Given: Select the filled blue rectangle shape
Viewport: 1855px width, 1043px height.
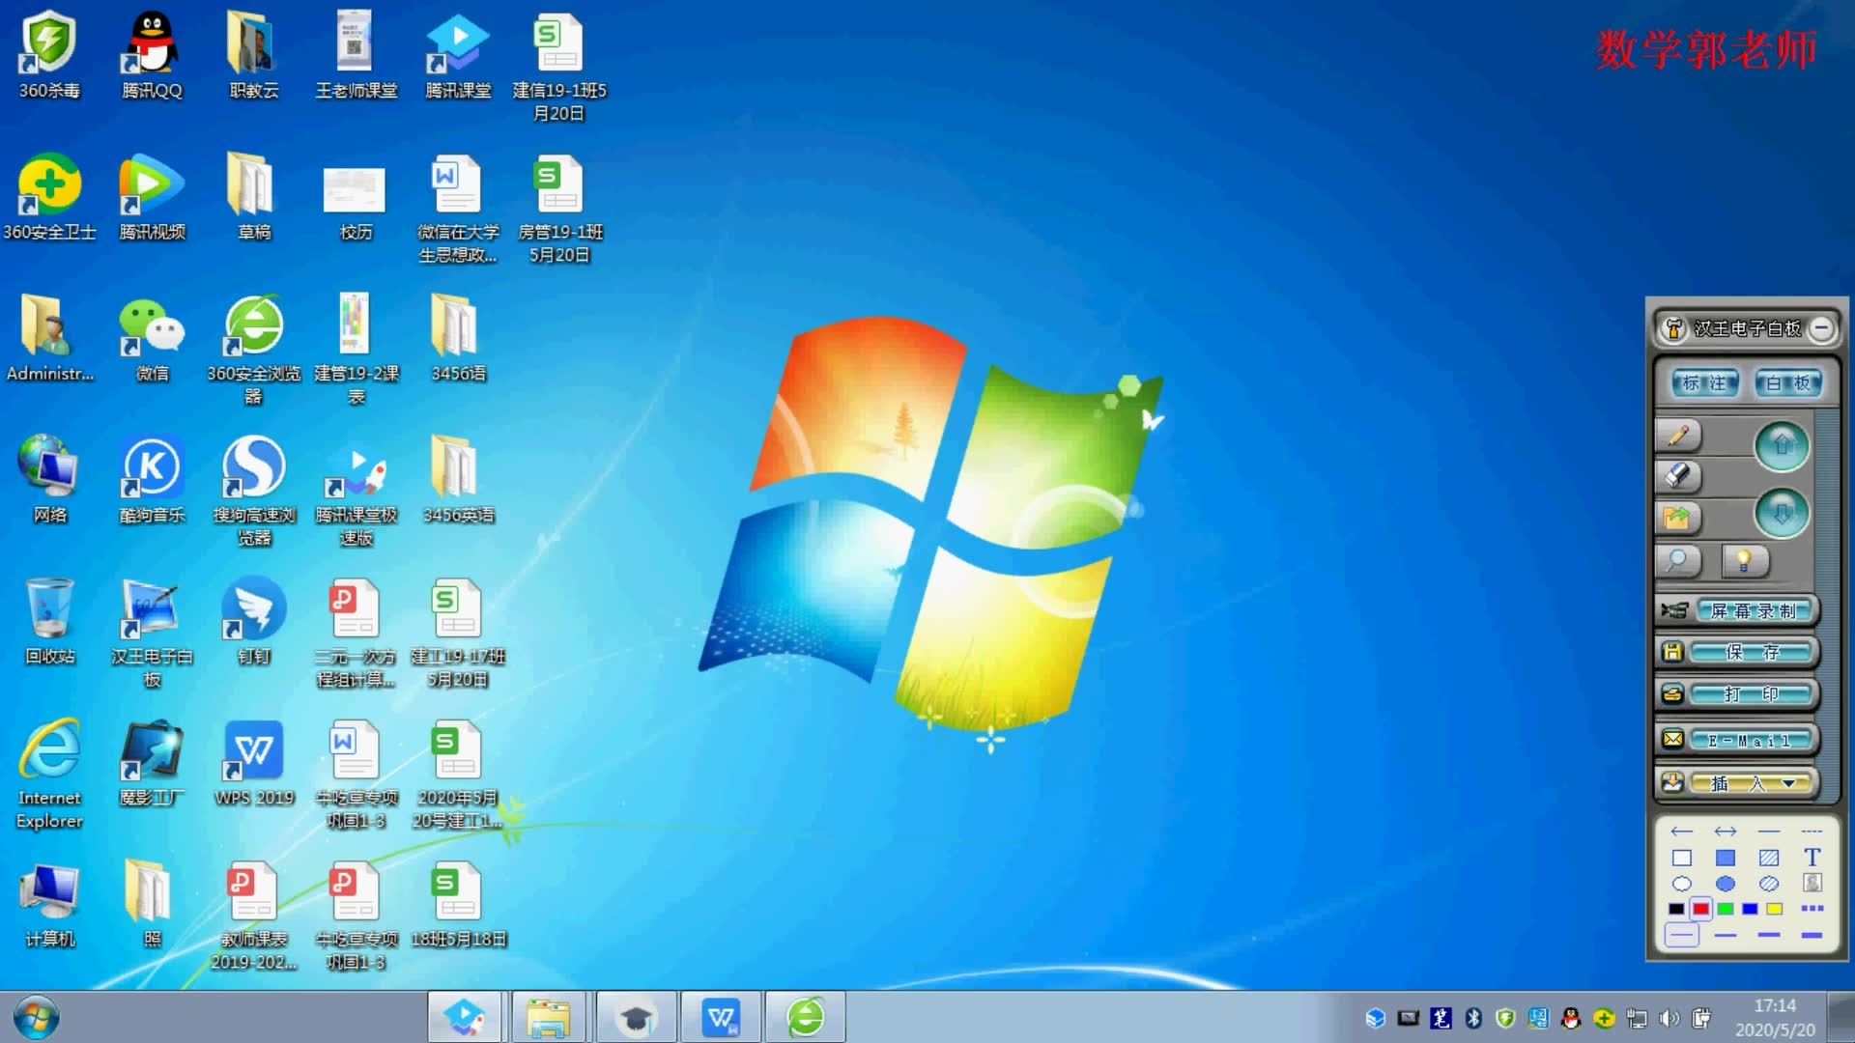Looking at the screenshot, I should click(x=1726, y=858).
